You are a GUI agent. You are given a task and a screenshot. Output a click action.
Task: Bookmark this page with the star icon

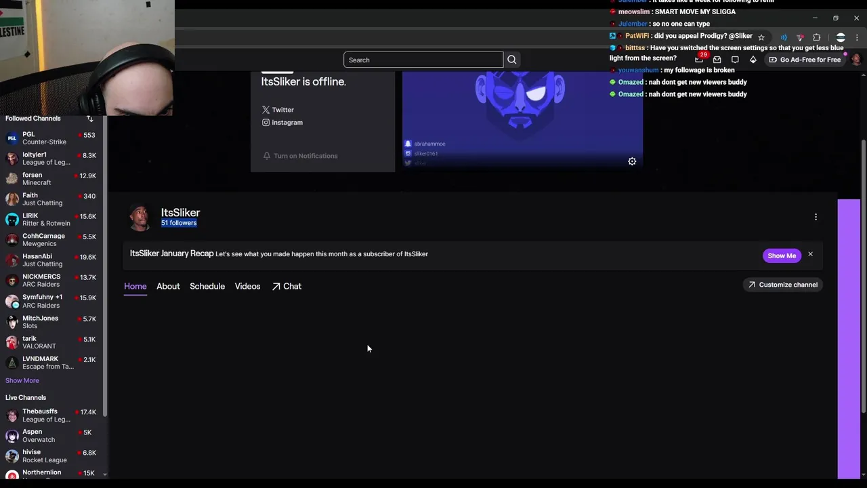tap(761, 37)
